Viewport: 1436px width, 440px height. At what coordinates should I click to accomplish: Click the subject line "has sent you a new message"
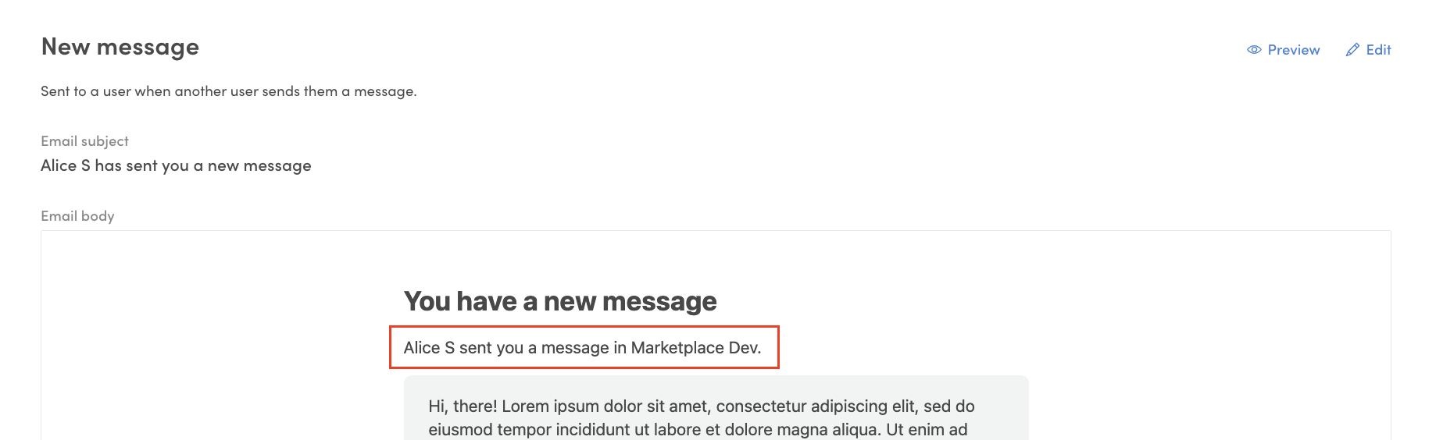click(x=203, y=165)
